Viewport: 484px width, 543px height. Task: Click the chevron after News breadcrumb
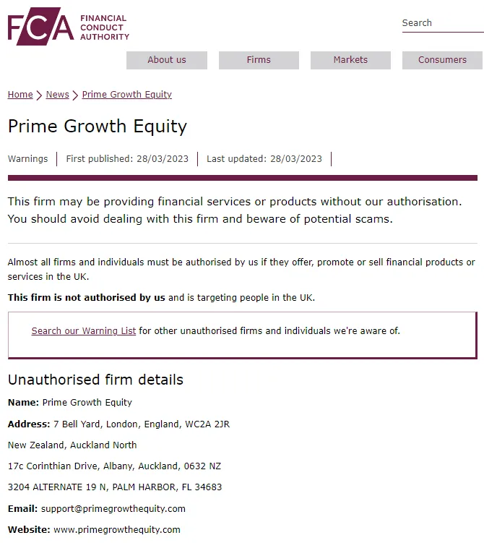pyautogui.click(x=75, y=95)
